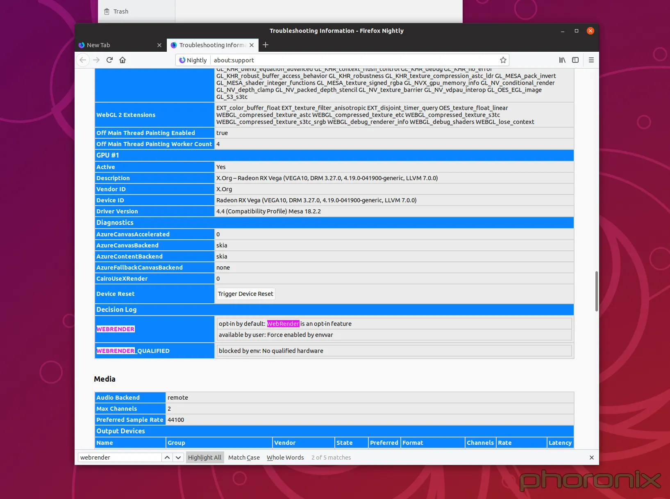The image size is (670, 499).
Task: Click the Audio Backend value remote
Action: pyautogui.click(x=178, y=398)
